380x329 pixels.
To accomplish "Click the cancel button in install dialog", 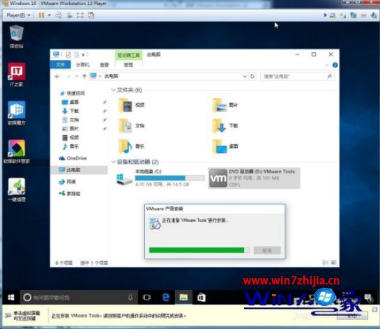I will point(267,250).
